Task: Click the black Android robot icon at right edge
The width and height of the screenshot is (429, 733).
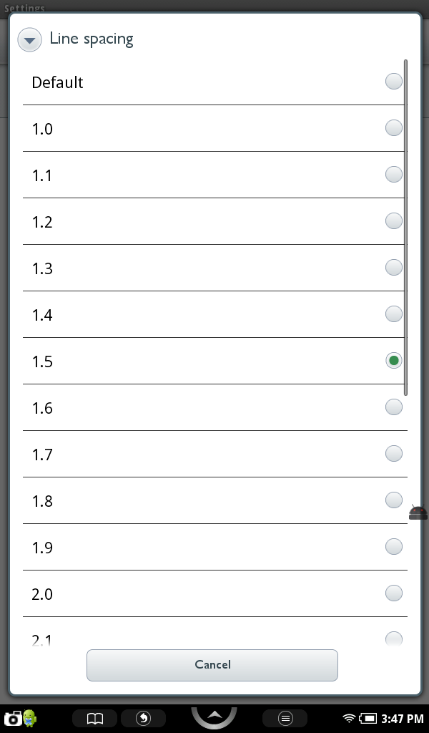Action: click(x=418, y=512)
